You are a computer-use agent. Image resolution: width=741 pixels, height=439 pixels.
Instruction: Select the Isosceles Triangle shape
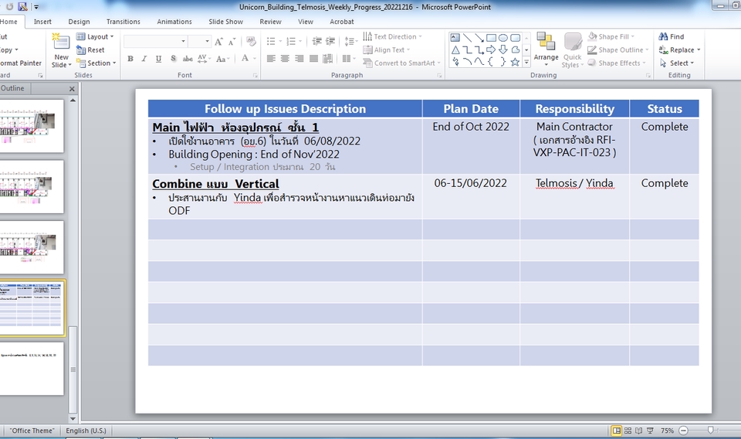point(455,49)
